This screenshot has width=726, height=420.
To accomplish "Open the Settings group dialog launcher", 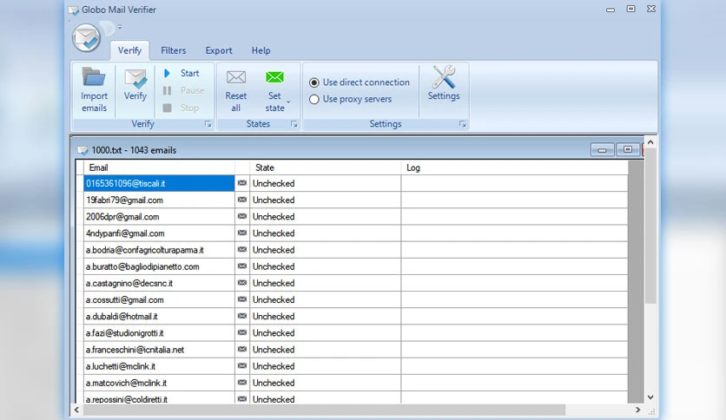I will pyautogui.click(x=462, y=124).
